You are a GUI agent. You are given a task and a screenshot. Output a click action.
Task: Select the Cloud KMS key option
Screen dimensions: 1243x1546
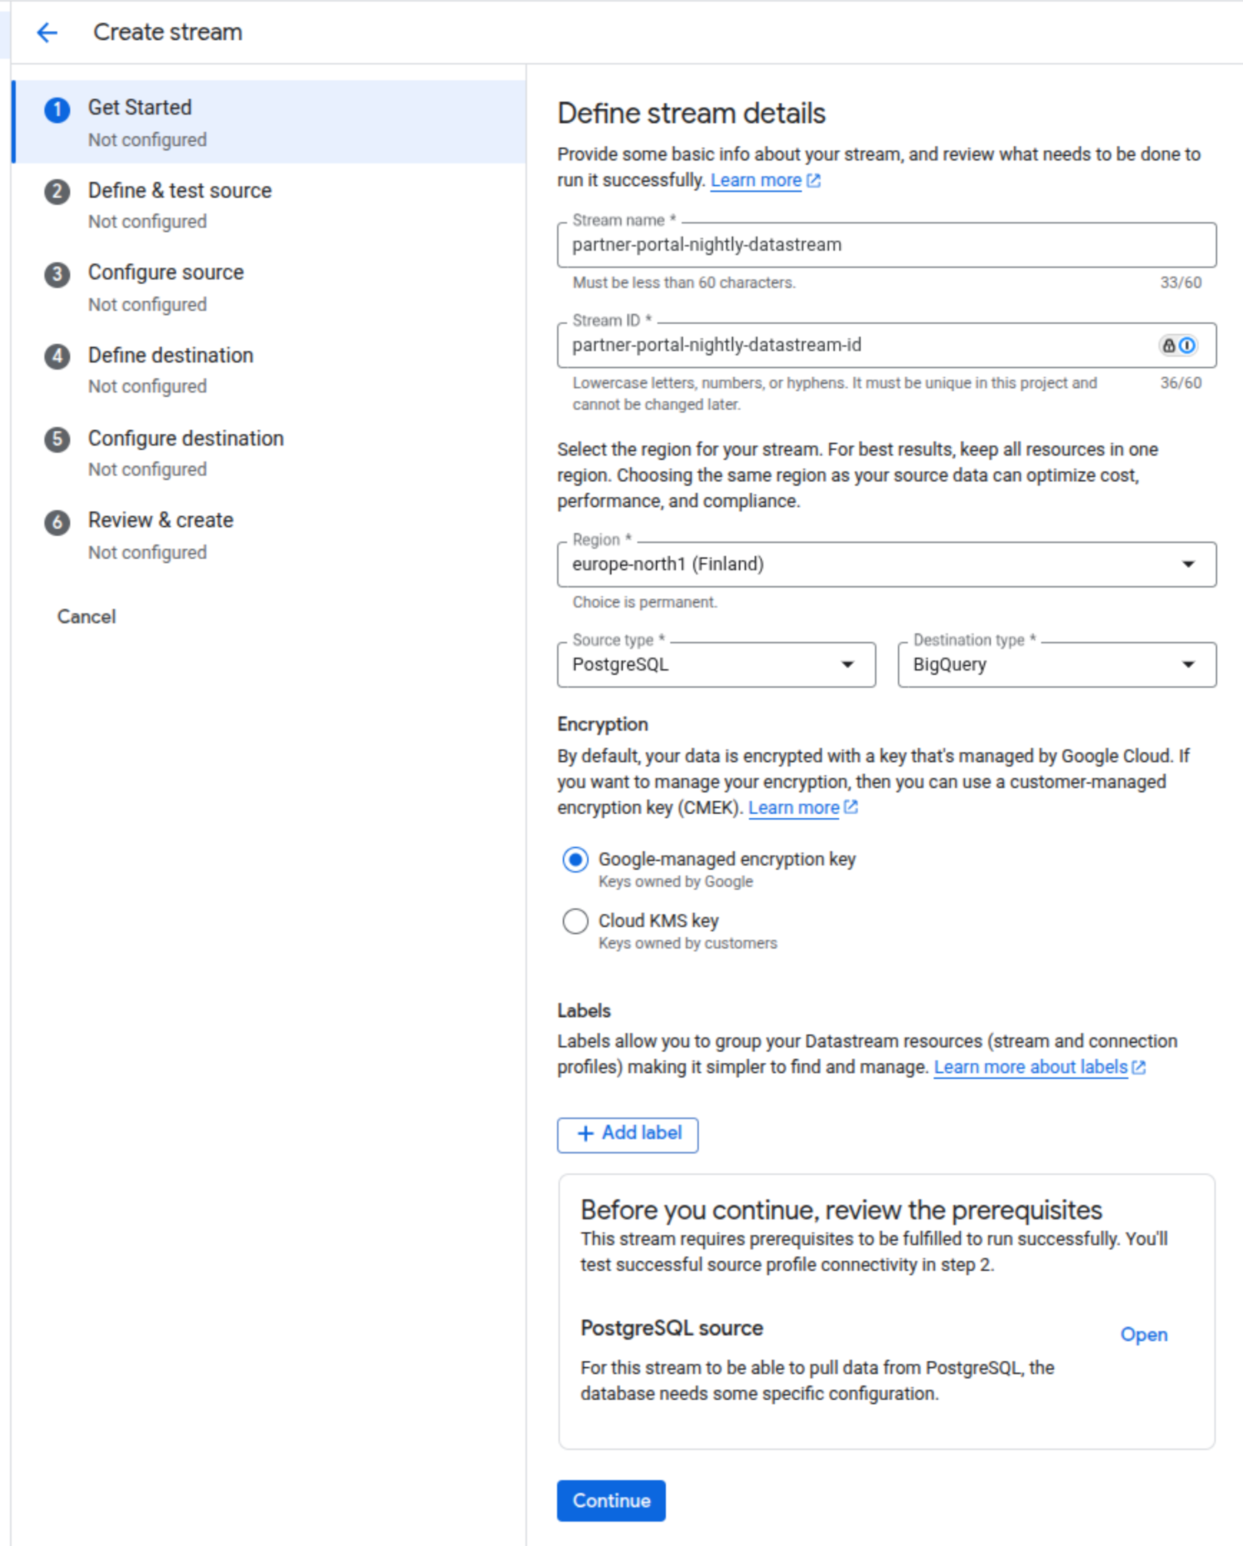pos(575,921)
